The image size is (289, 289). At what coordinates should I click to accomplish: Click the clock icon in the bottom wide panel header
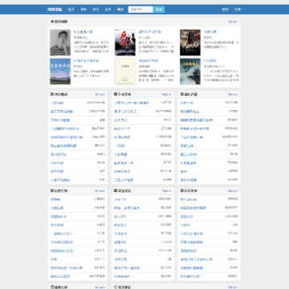pyautogui.click(x=116, y=287)
